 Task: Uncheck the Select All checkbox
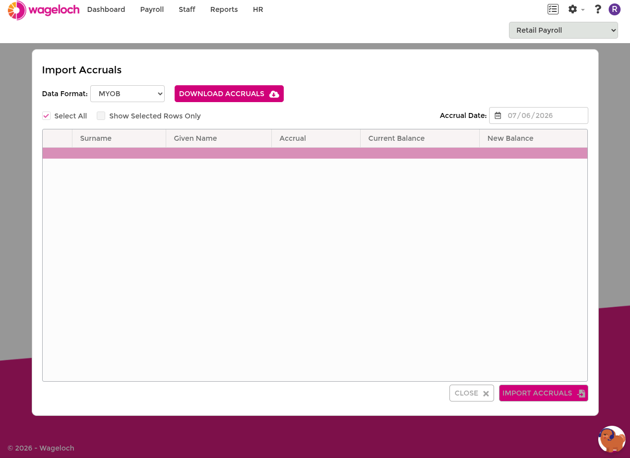click(46, 116)
